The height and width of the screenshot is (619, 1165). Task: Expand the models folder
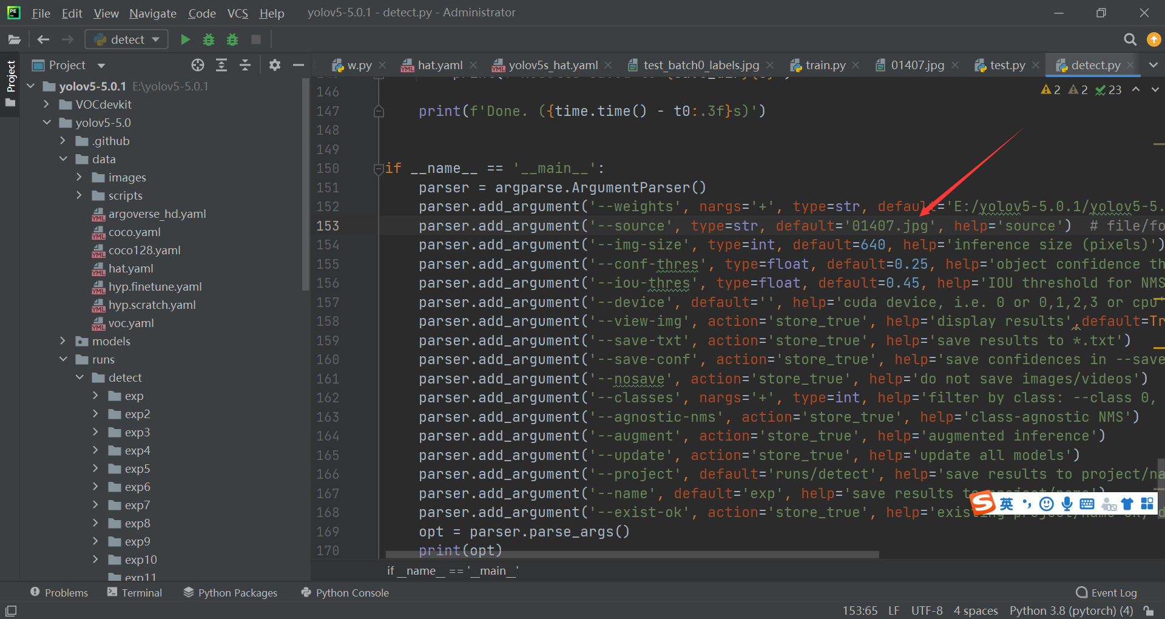[x=63, y=341]
